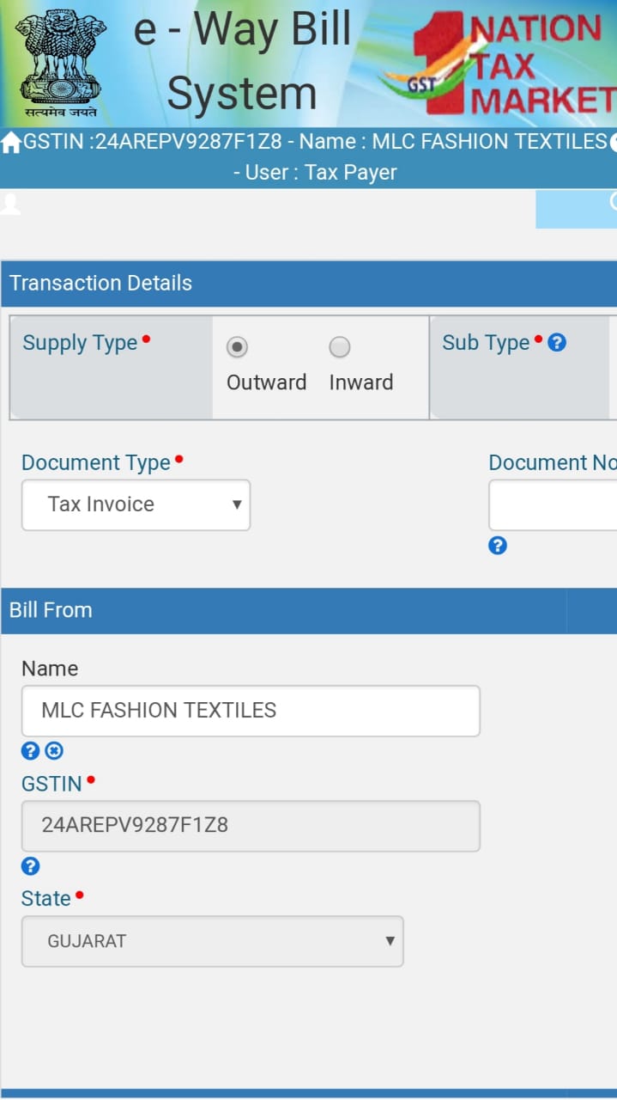The height and width of the screenshot is (1100, 617).
Task: Open help icon under the Name field
Action: [30, 751]
